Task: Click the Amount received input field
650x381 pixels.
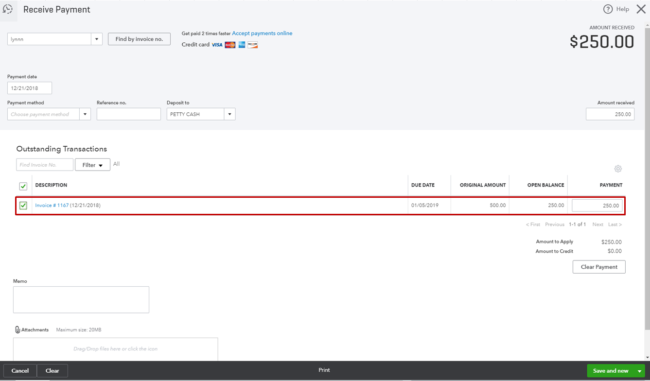Action: coord(610,114)
